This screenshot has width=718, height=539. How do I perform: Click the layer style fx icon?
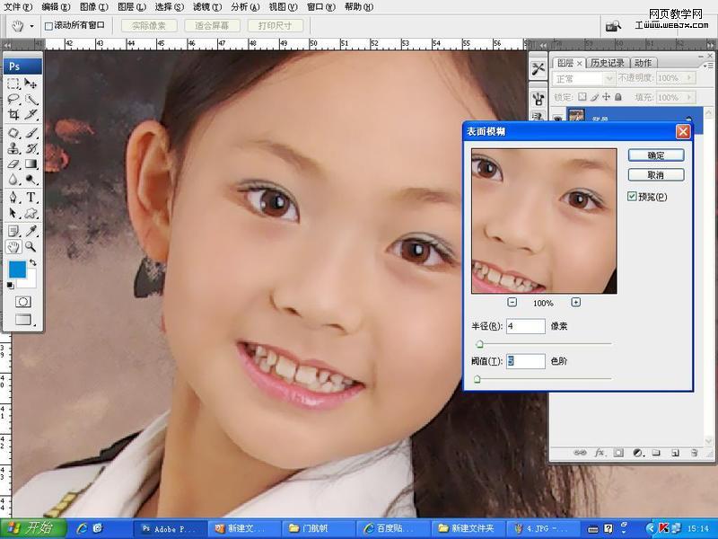pos(600,452)
